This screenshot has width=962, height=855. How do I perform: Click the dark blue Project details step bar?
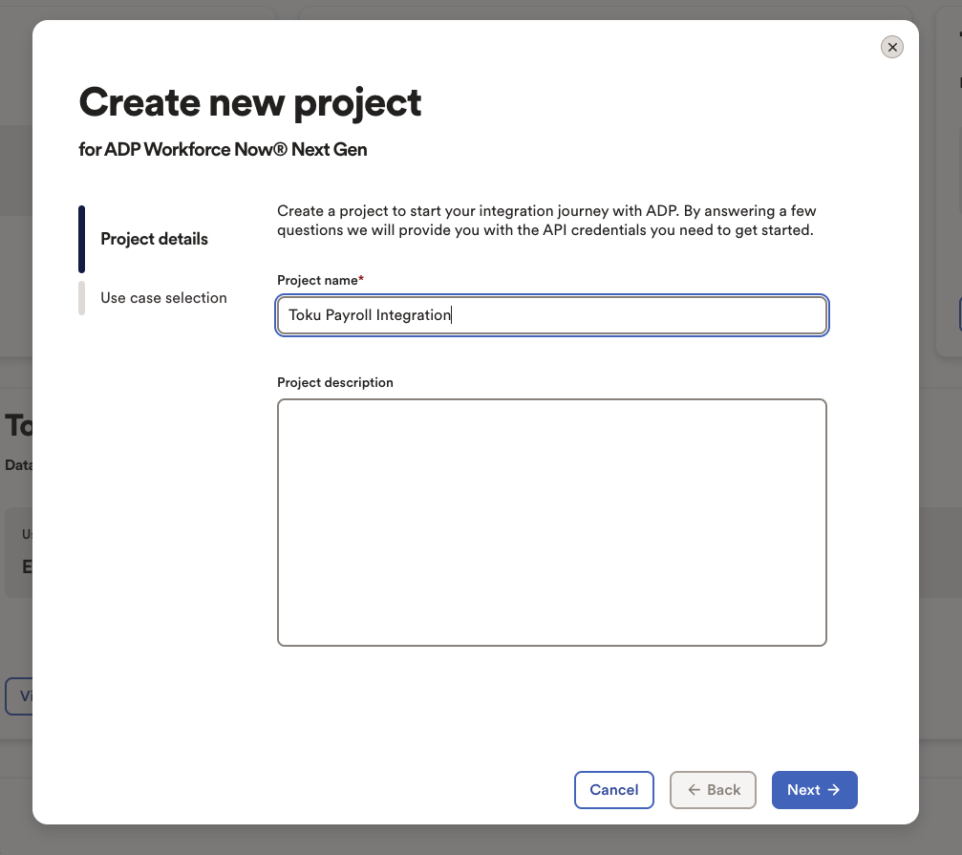coord(81,239)
